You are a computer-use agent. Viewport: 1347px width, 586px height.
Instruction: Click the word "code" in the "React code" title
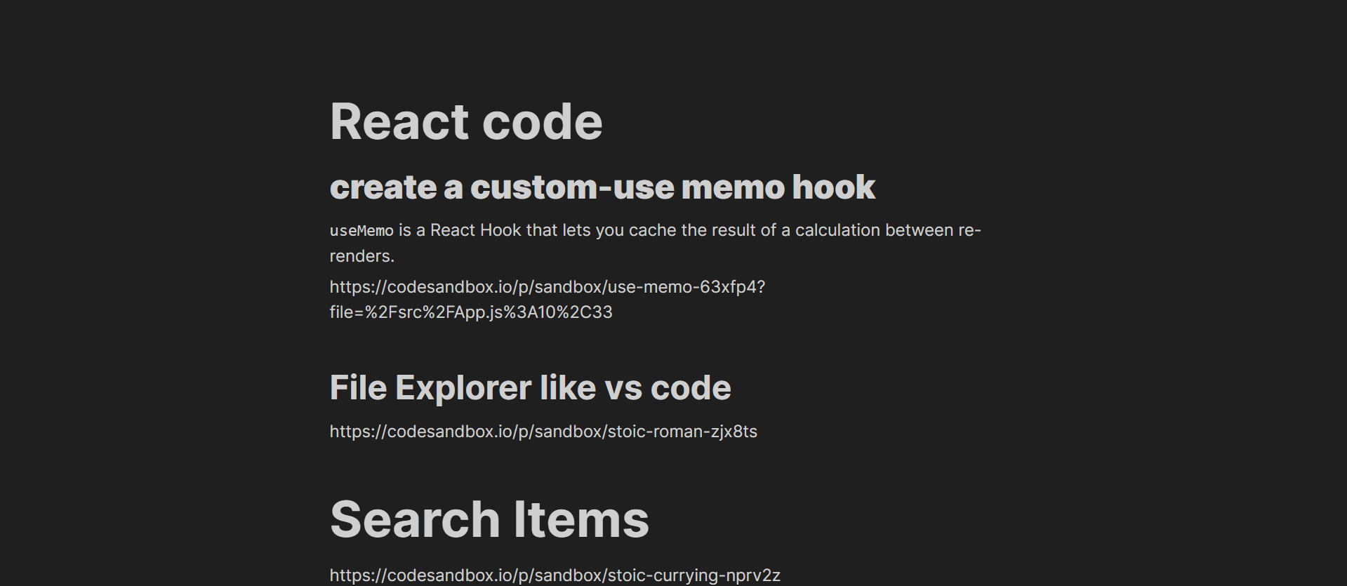coord(542,122)
